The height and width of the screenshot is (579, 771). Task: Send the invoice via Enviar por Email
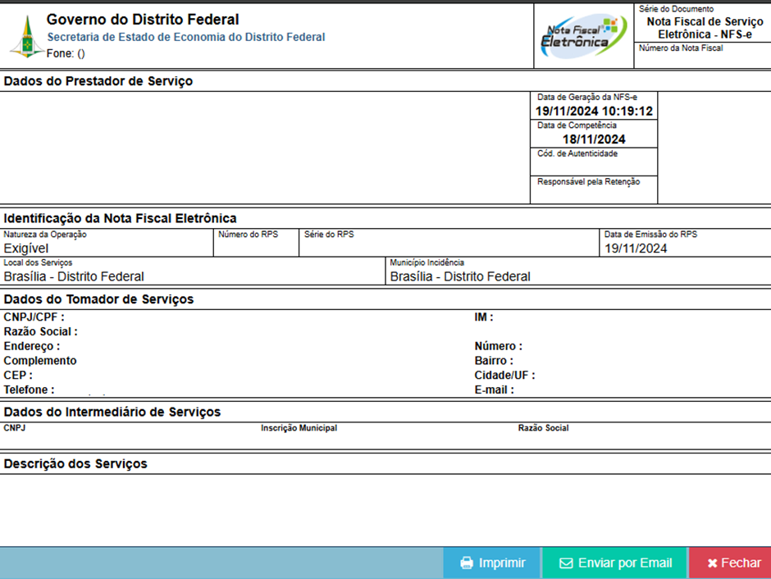[x=615, y=563]
